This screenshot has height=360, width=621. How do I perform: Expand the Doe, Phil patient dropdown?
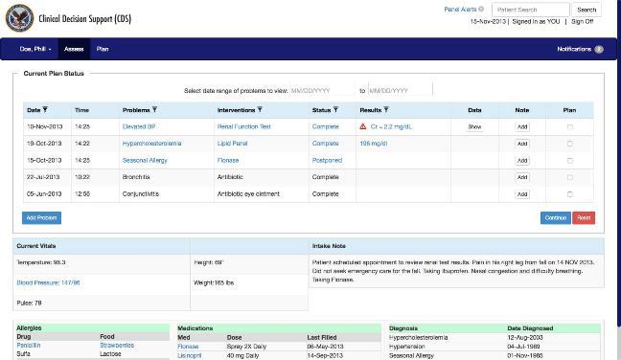(35, 49)
